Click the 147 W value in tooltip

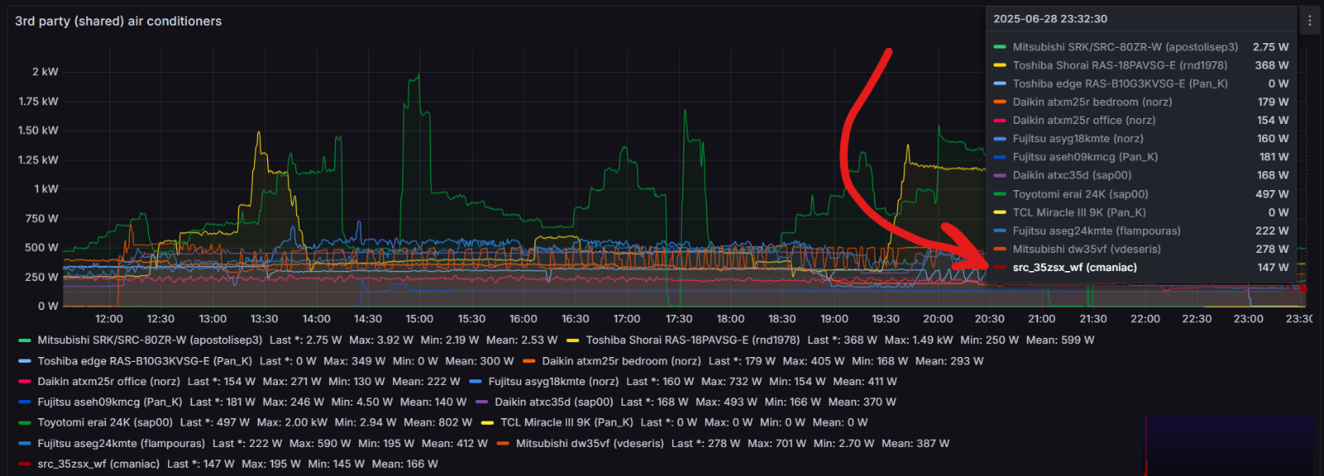(1273, 268)
